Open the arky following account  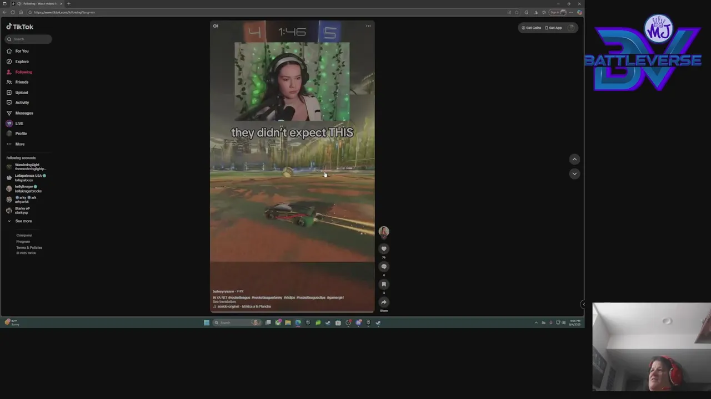click(x=24, y=199)
